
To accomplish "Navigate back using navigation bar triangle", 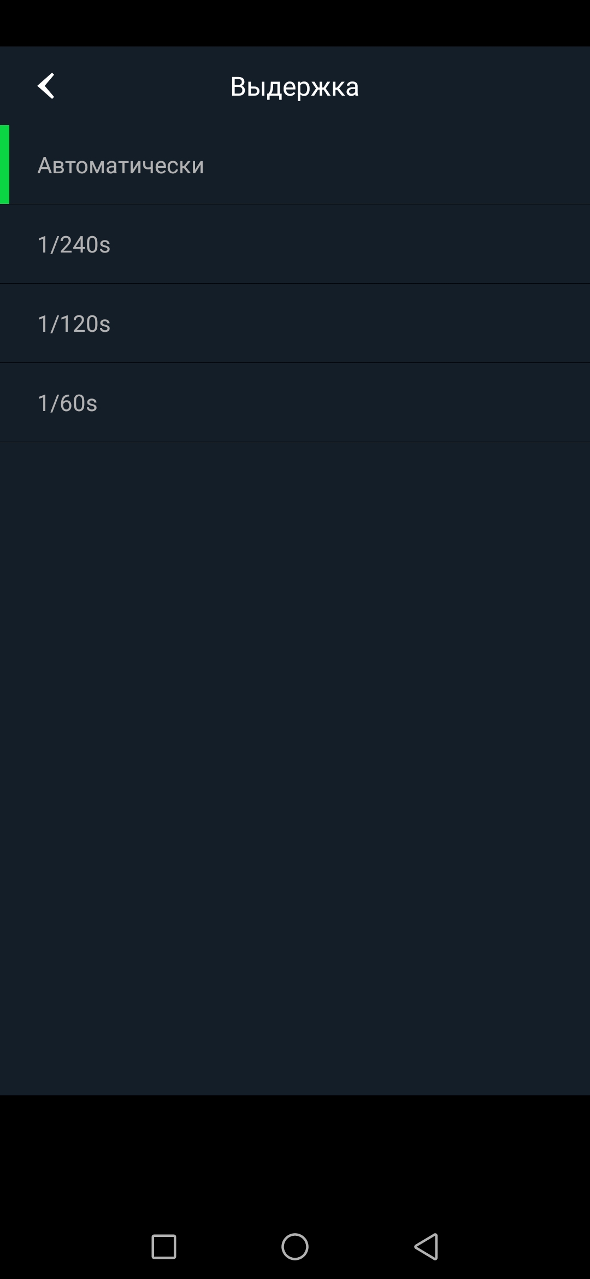I will [x=427, y=1247].
